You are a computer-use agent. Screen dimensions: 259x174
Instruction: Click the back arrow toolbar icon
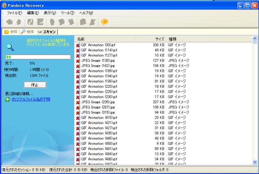coord(9,22)
